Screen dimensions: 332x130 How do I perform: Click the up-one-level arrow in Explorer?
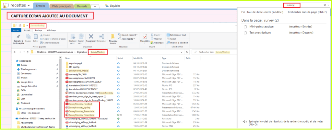click(28, 52)
